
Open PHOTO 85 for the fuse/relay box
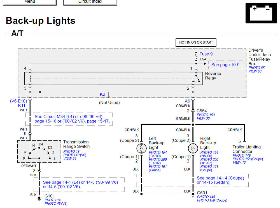point(256,68)
